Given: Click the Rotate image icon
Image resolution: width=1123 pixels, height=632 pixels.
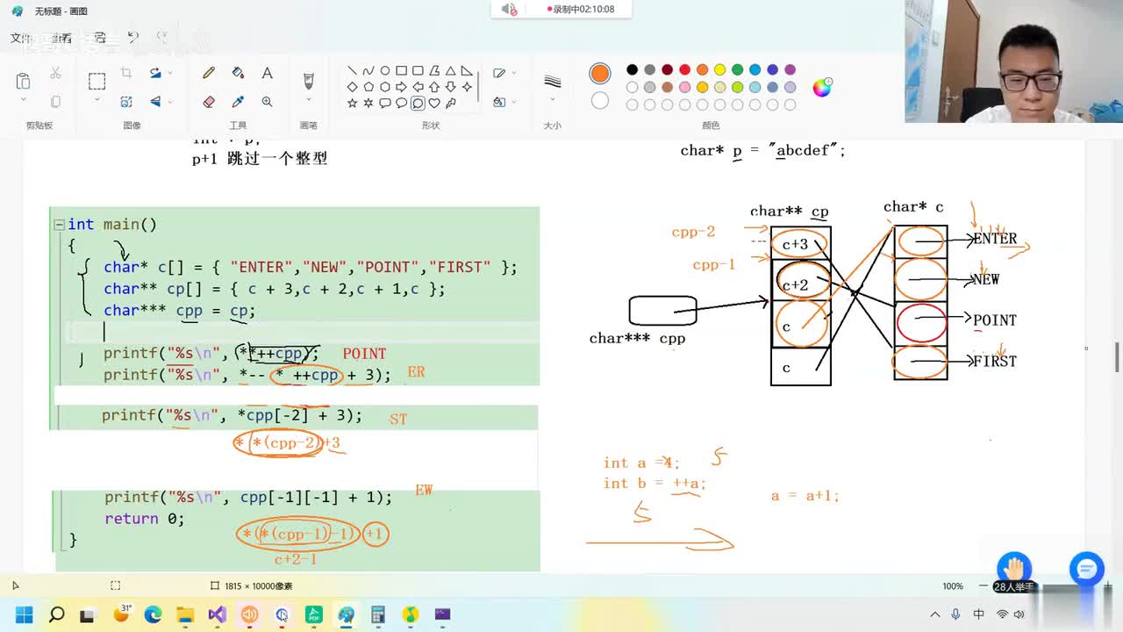Looking at the screenshot, I should tap(155, 74).
